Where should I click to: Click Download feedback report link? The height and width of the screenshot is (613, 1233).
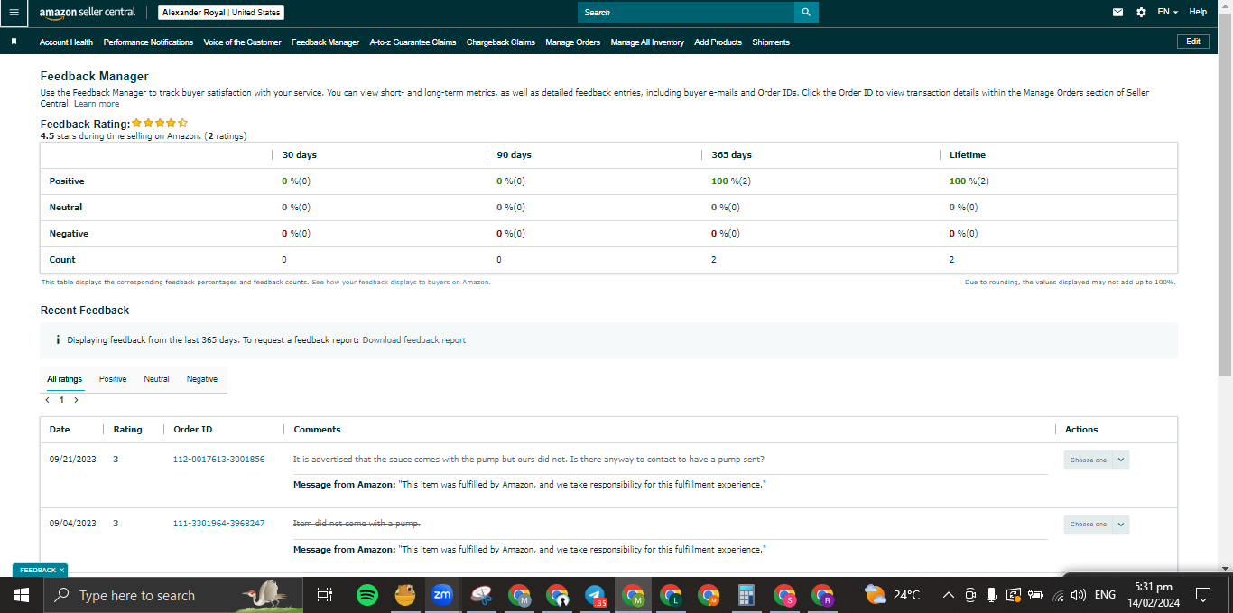(414, 340)
